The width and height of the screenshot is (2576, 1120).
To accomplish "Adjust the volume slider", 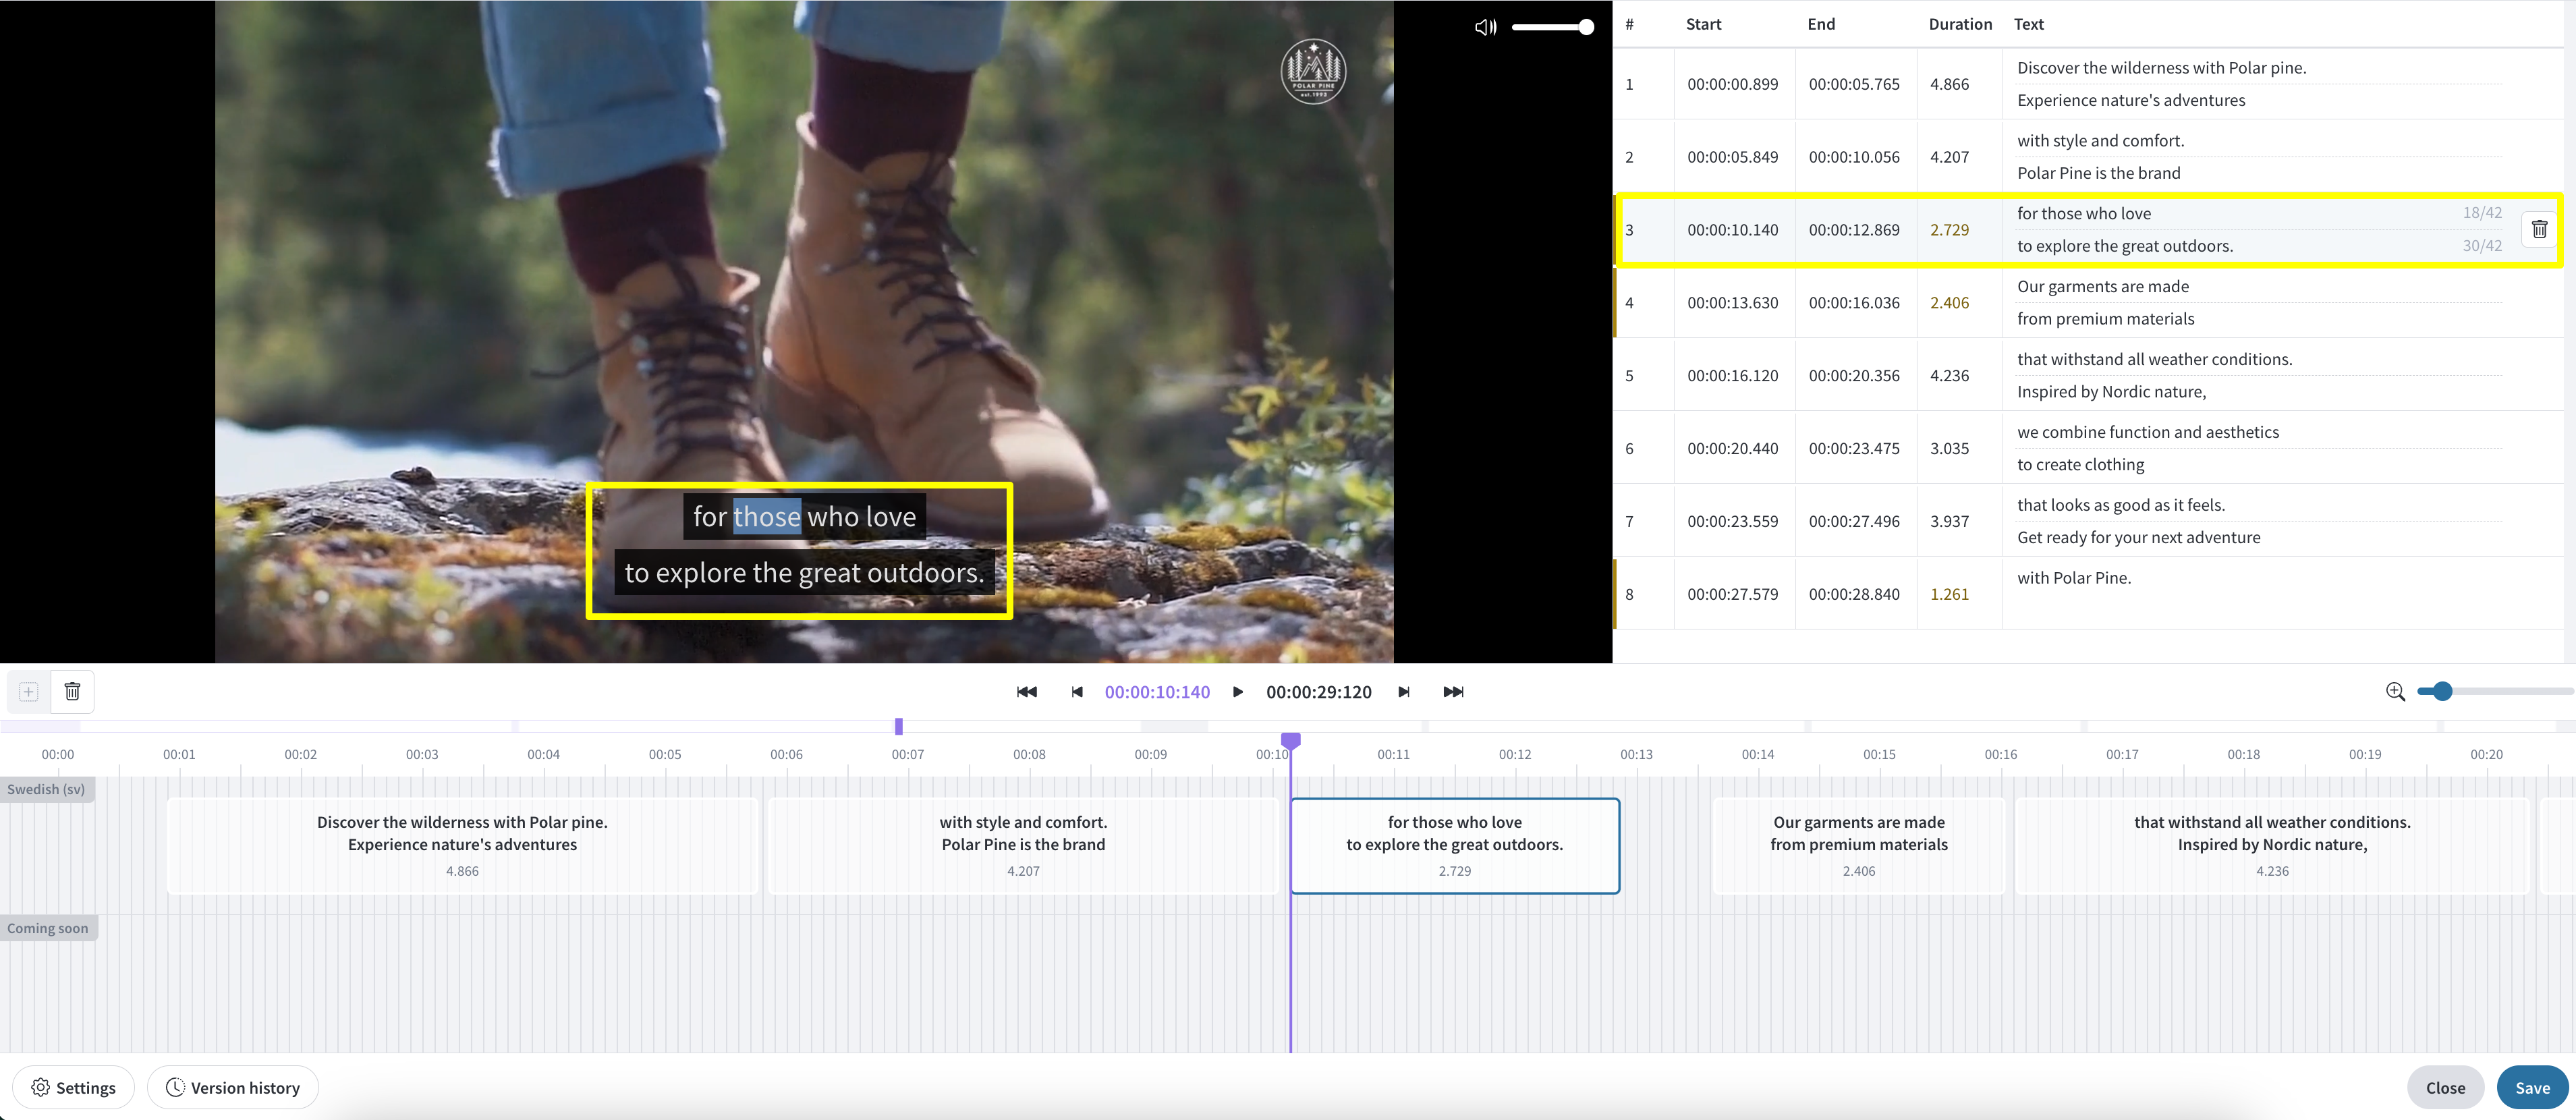I will tap(1552, 27).
